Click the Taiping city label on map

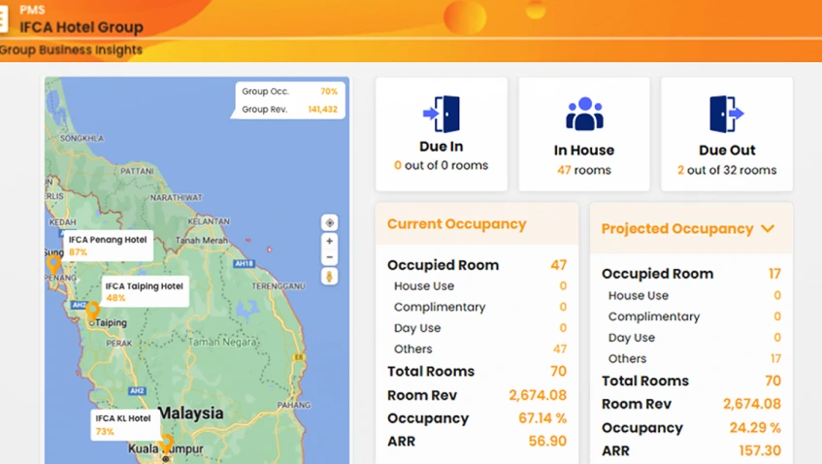(111, 322)
